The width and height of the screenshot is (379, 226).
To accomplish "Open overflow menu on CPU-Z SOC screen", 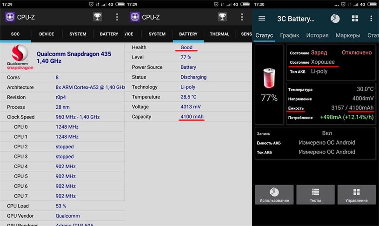I will coord(117,17).
